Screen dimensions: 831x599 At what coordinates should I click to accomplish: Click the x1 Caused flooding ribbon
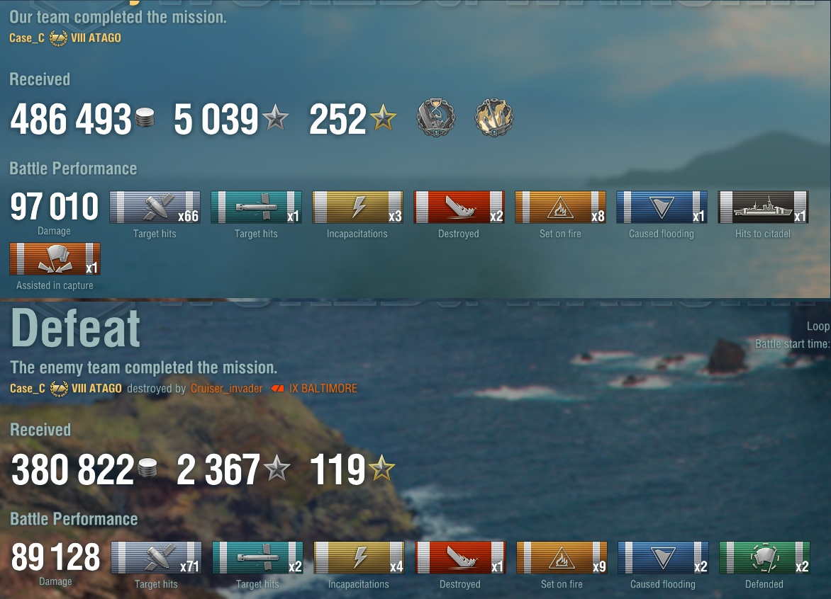click(x=662, y=207)
